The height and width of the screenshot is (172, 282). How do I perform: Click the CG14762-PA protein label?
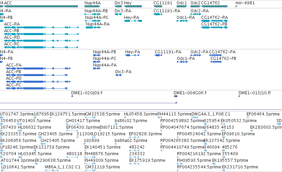[x=222, y=52]
